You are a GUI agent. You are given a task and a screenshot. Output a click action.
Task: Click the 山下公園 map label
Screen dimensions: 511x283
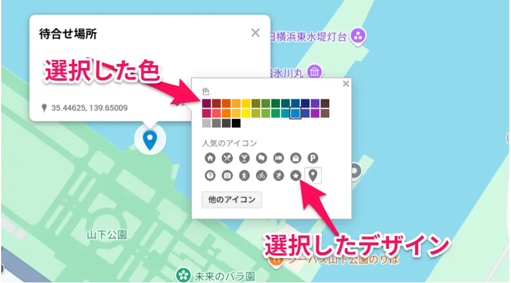(107, 235)
